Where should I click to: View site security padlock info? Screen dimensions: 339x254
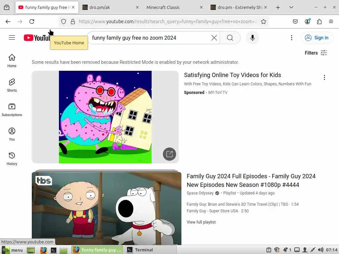pyautogui.click(x=73, y=21)
